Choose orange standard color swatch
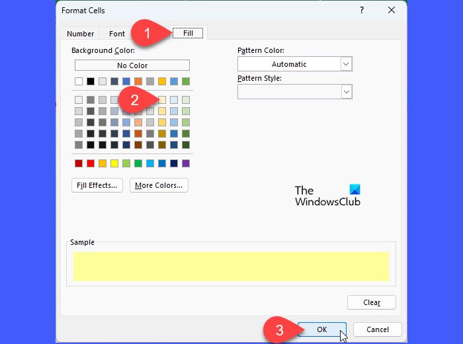 point(103,163)
